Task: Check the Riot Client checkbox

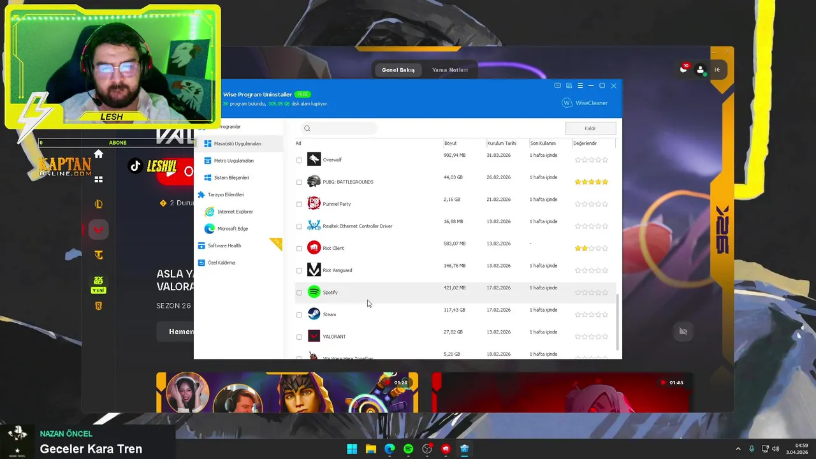Action: pyautogui.click(x=299, y=249)
